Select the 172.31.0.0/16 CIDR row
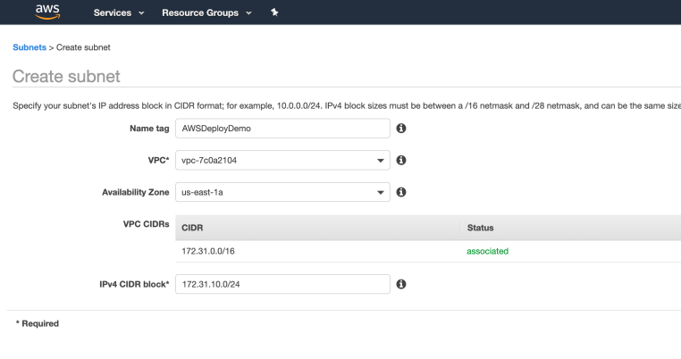The width and height of the screenshot is (681, 359). point(428,251)
